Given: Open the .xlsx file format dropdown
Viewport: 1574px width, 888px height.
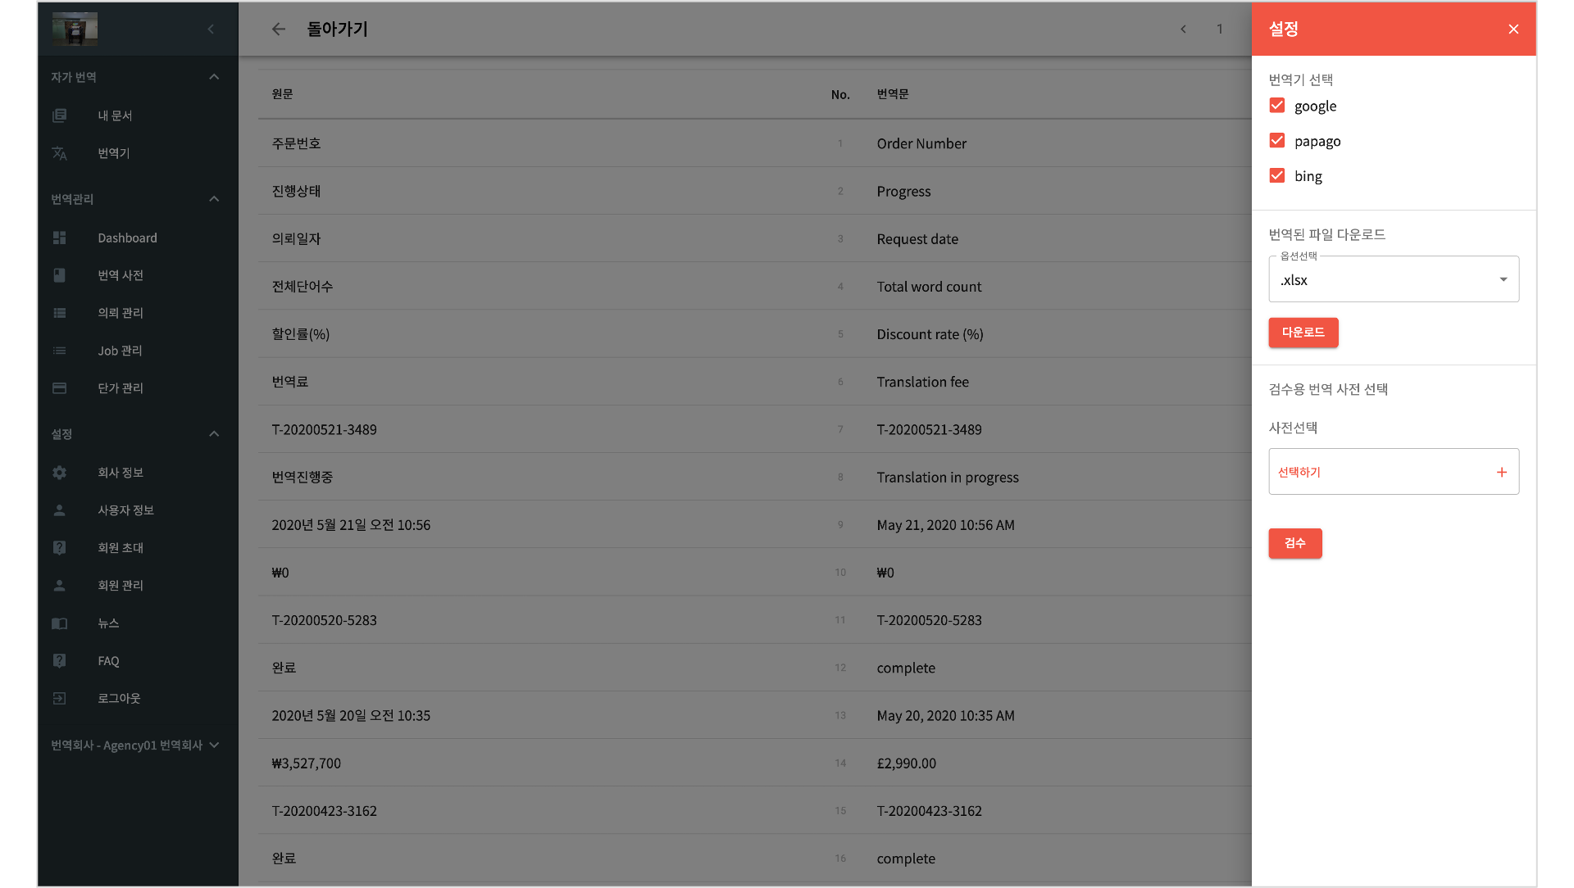Looking at the screenshot, I should tap(1394, 279).
